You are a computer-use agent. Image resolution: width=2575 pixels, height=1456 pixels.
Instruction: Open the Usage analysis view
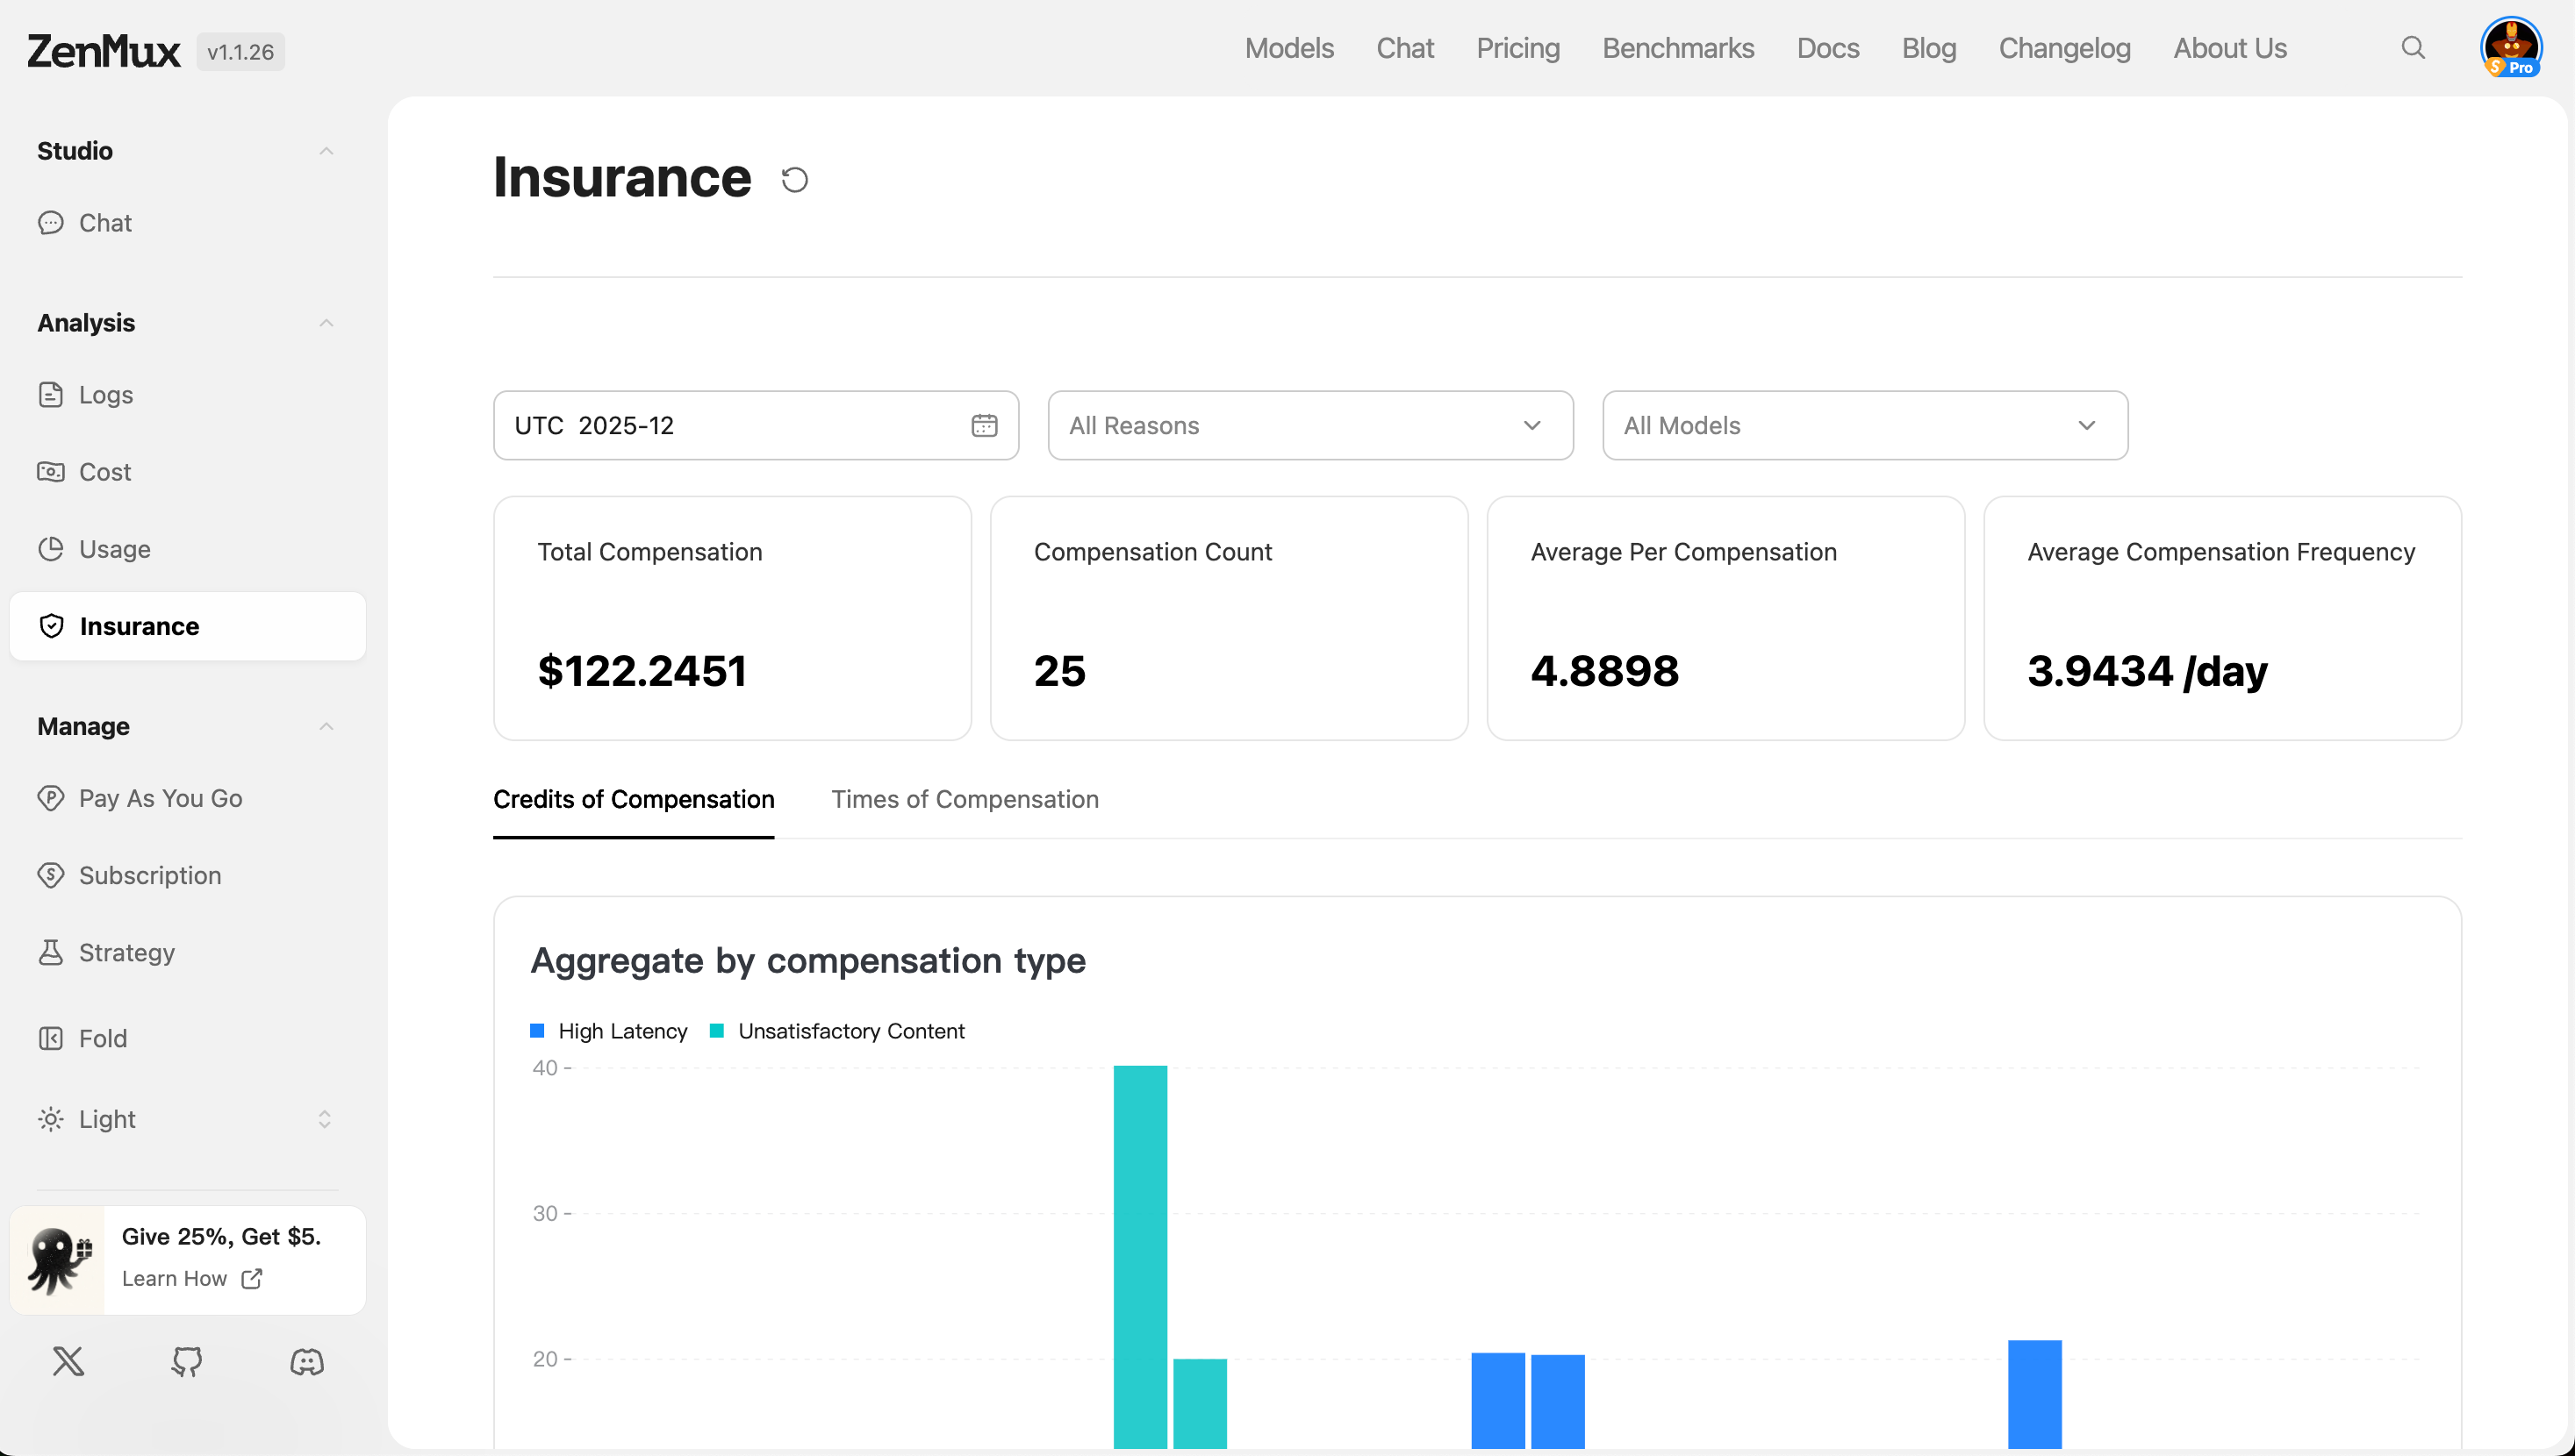116,548
